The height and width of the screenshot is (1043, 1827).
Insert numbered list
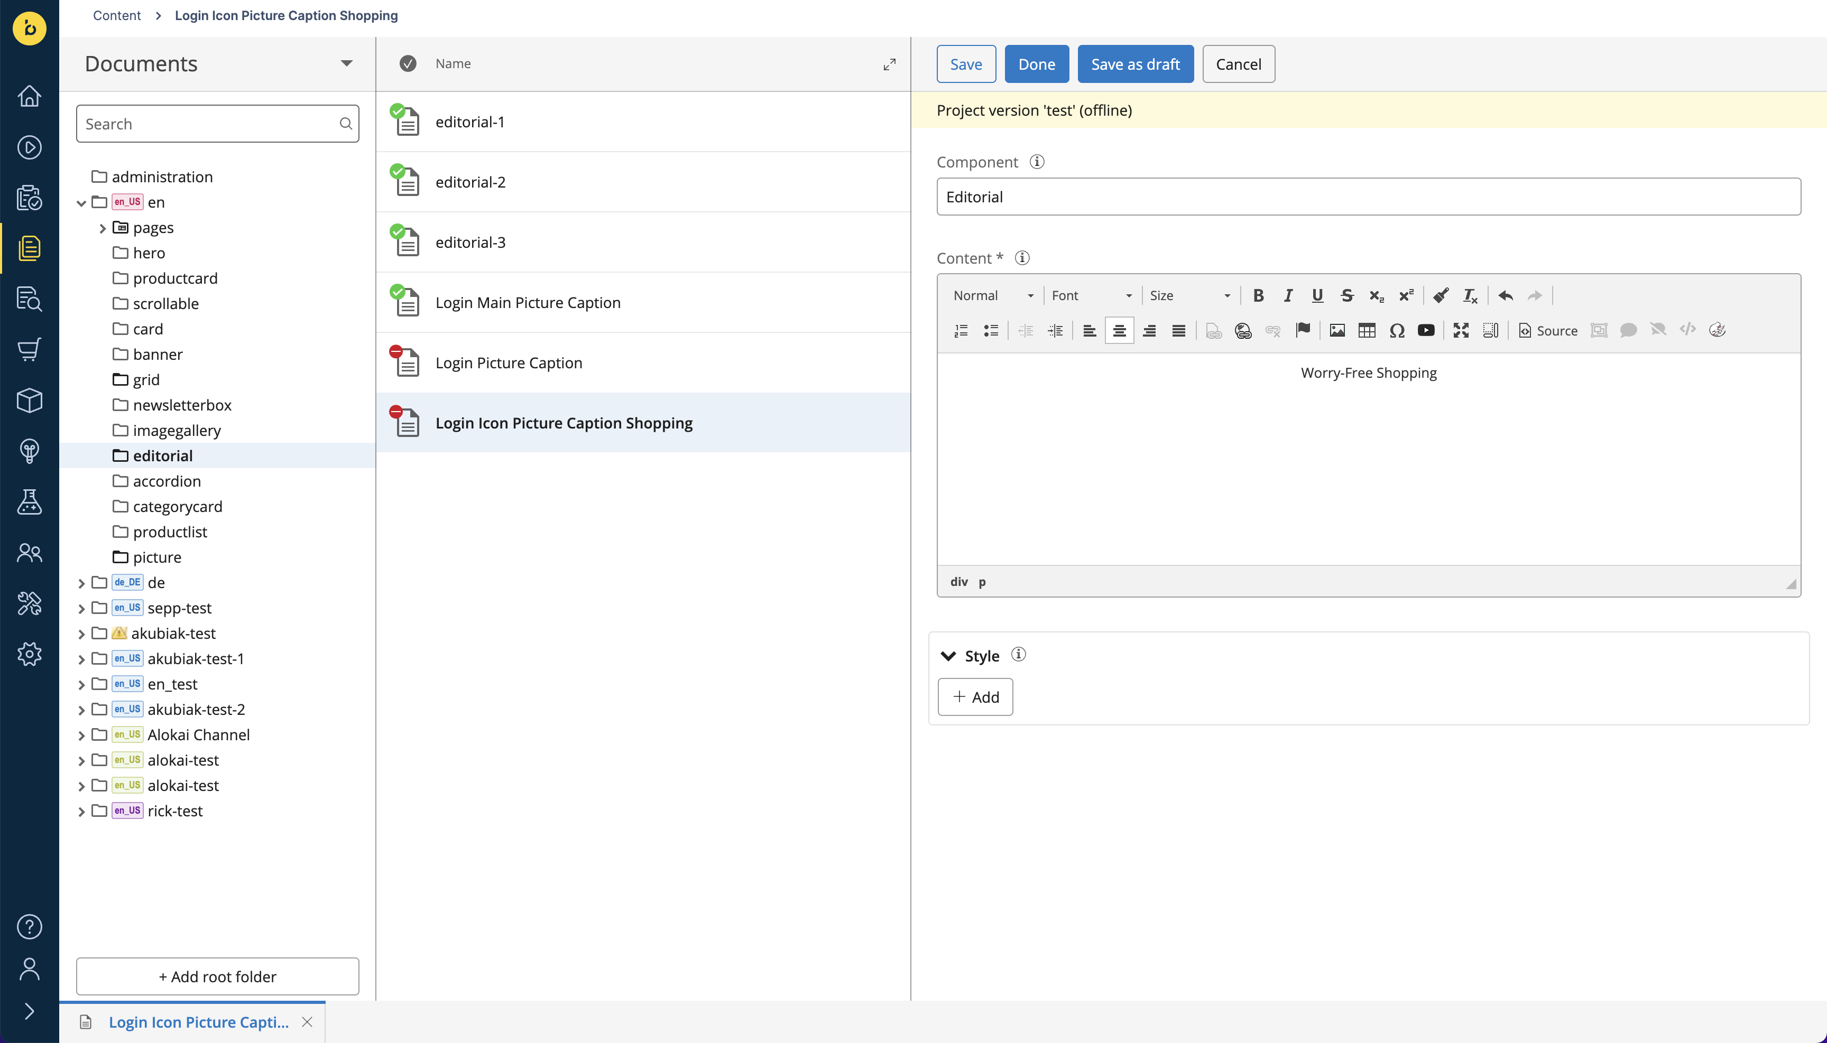click(961, 330)
